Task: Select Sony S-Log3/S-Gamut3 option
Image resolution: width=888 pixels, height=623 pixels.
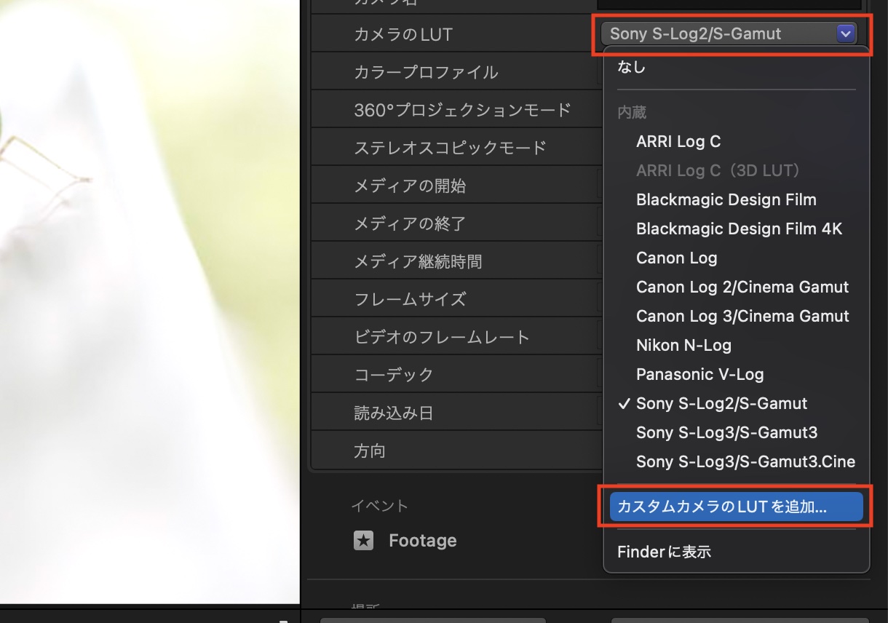Action: tap(727, 432)
